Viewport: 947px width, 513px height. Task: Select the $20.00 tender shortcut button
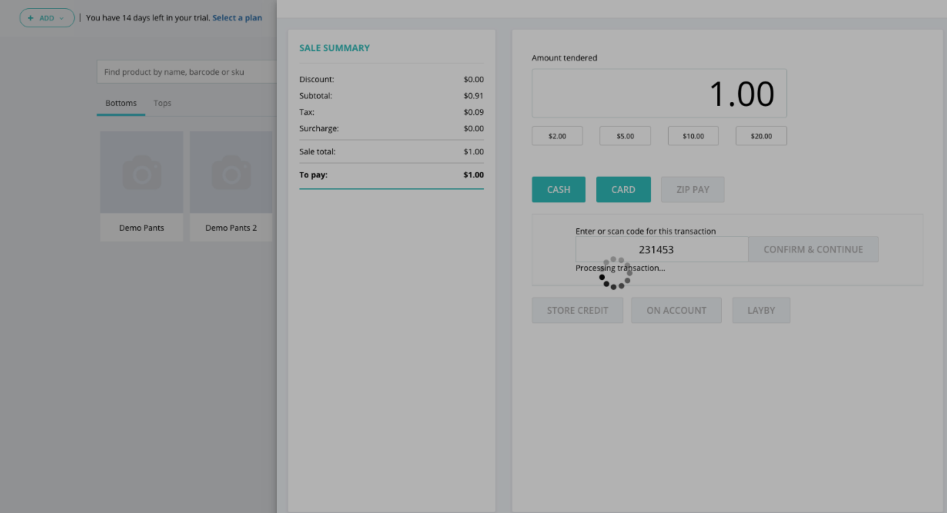tap(761, 136)
